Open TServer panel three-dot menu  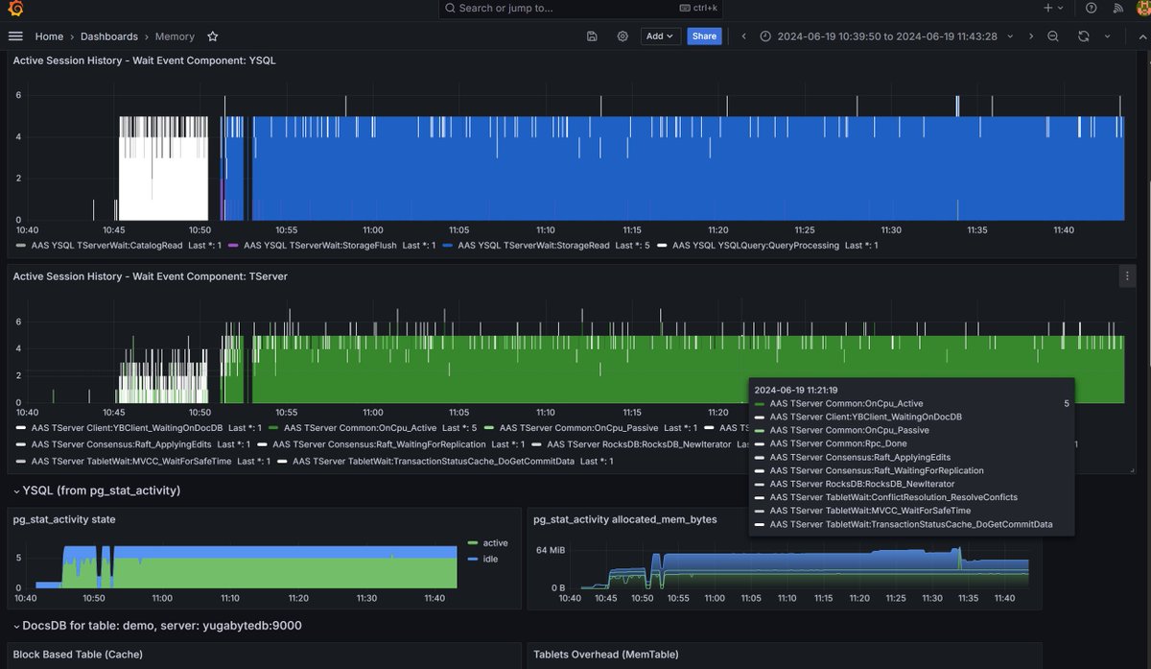pyautogui.click(x=1127, y=276)
